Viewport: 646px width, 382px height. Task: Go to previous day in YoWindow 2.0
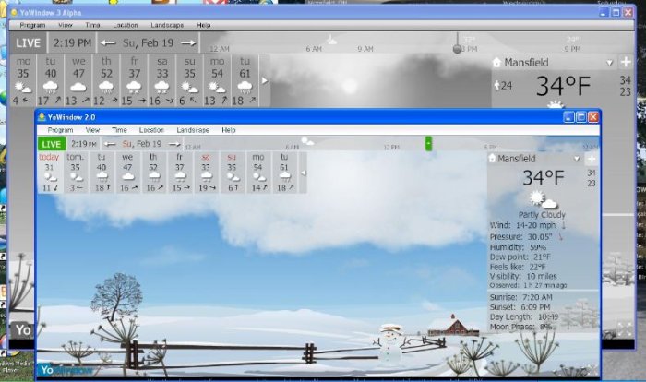(110, 144)
